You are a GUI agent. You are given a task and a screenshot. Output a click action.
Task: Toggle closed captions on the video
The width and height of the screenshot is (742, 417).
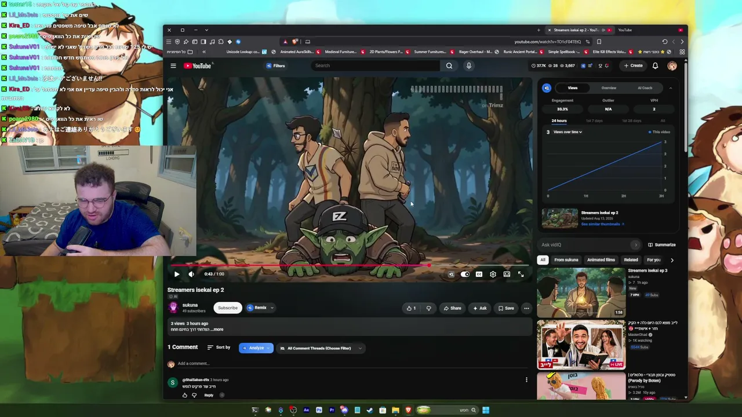479,274
